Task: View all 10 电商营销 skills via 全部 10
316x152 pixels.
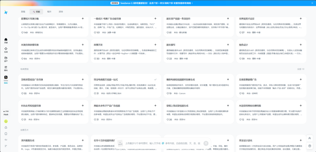Action: pos(301,69)
